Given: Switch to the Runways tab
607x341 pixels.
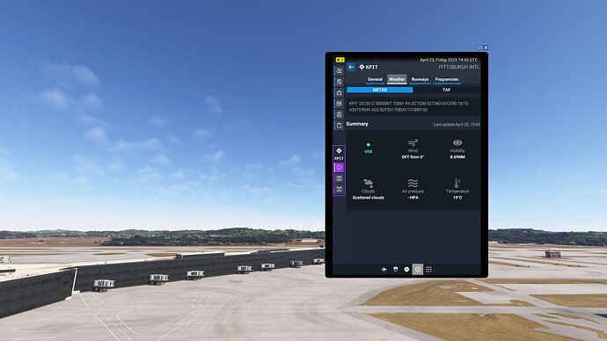Looking at the screenshot, I should (x=420, y=79).
